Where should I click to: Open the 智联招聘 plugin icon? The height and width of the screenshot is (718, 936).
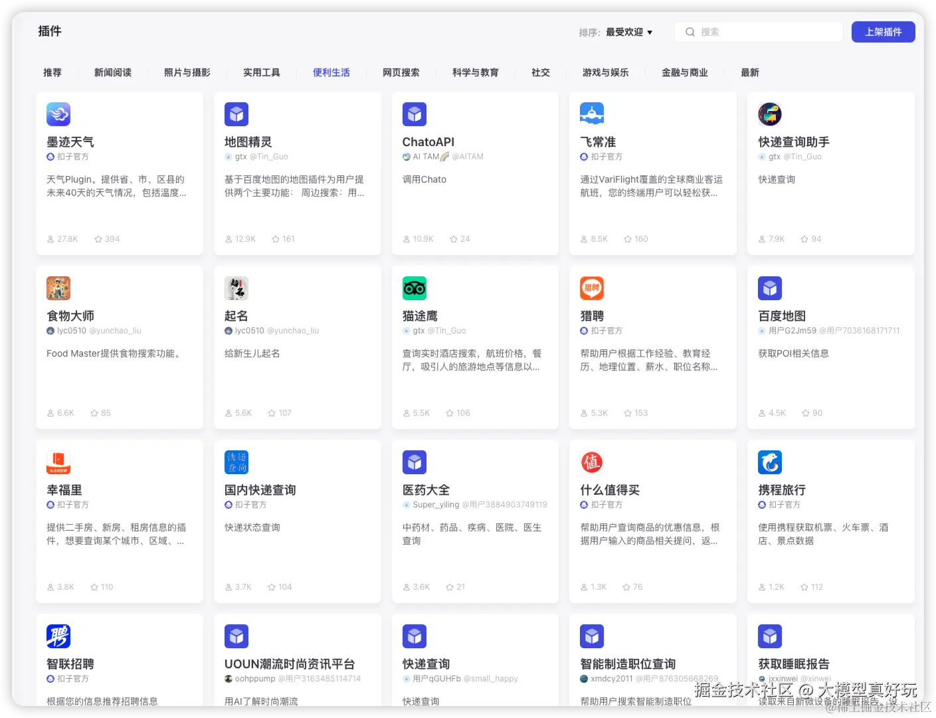pyautogui.click(x=58, y=636)
